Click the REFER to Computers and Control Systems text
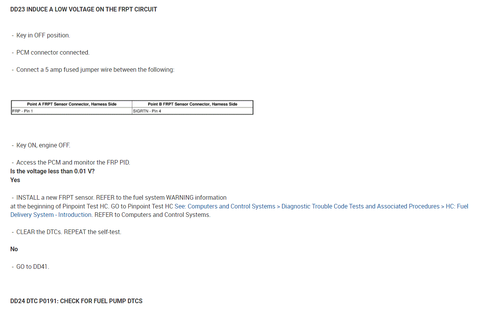The width and height of the screenshot is (496, 315). point(152,215)
